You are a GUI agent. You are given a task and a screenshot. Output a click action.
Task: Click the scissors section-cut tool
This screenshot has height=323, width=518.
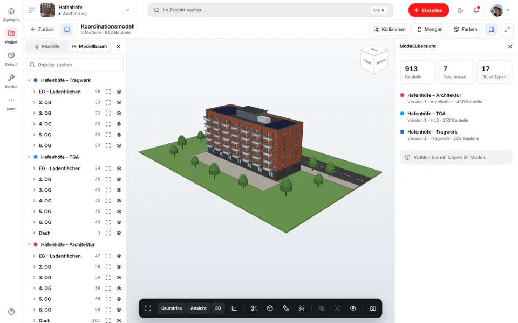click(x=254, y=308)
